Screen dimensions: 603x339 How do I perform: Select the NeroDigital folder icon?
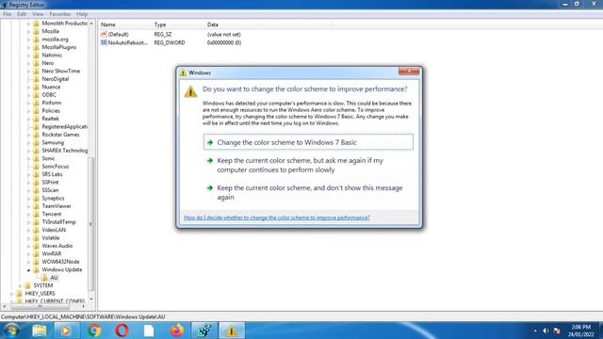36,79
